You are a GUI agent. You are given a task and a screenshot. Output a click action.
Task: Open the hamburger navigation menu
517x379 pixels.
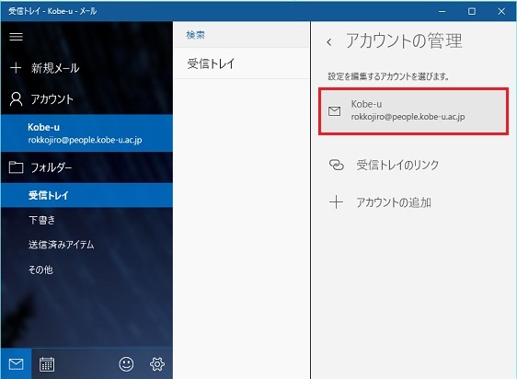click(16, 36)
